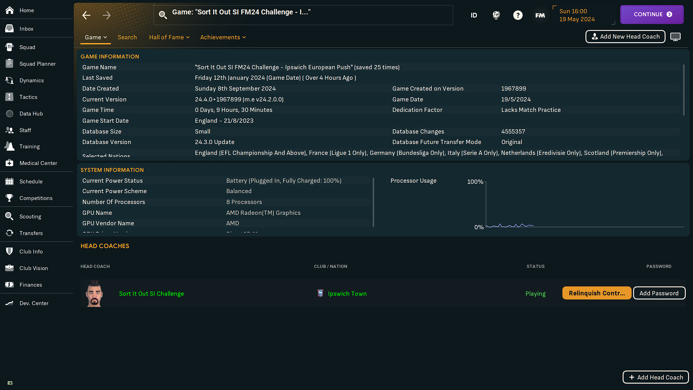The width and height of the screenshot is (693, 390).
Task: Open the Squad shirt icon
Action: pyautogui.click(x=10, y=47)
